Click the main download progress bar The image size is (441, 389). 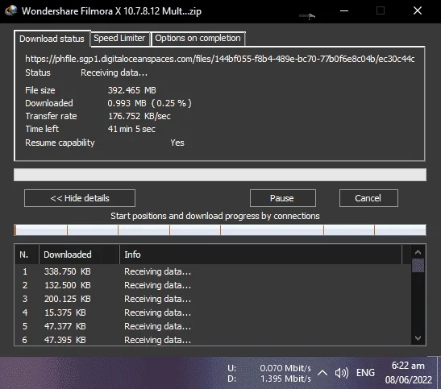[220, 175]
